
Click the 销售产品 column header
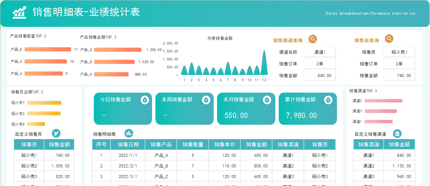tap(161, 144)
